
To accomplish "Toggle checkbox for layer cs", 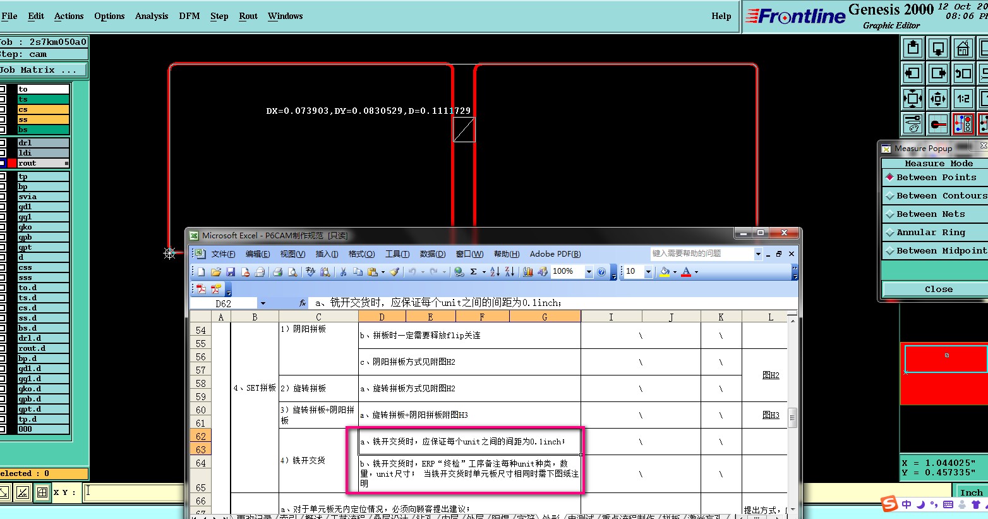I will point(3,109).
